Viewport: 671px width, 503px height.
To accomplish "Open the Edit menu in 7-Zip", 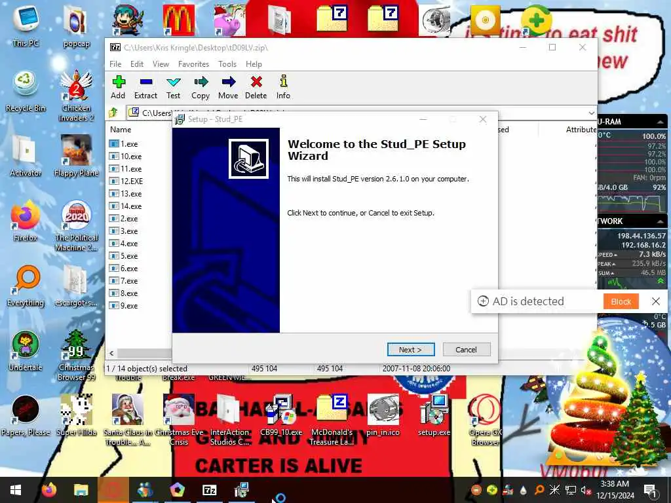I will tap(137, 64).
